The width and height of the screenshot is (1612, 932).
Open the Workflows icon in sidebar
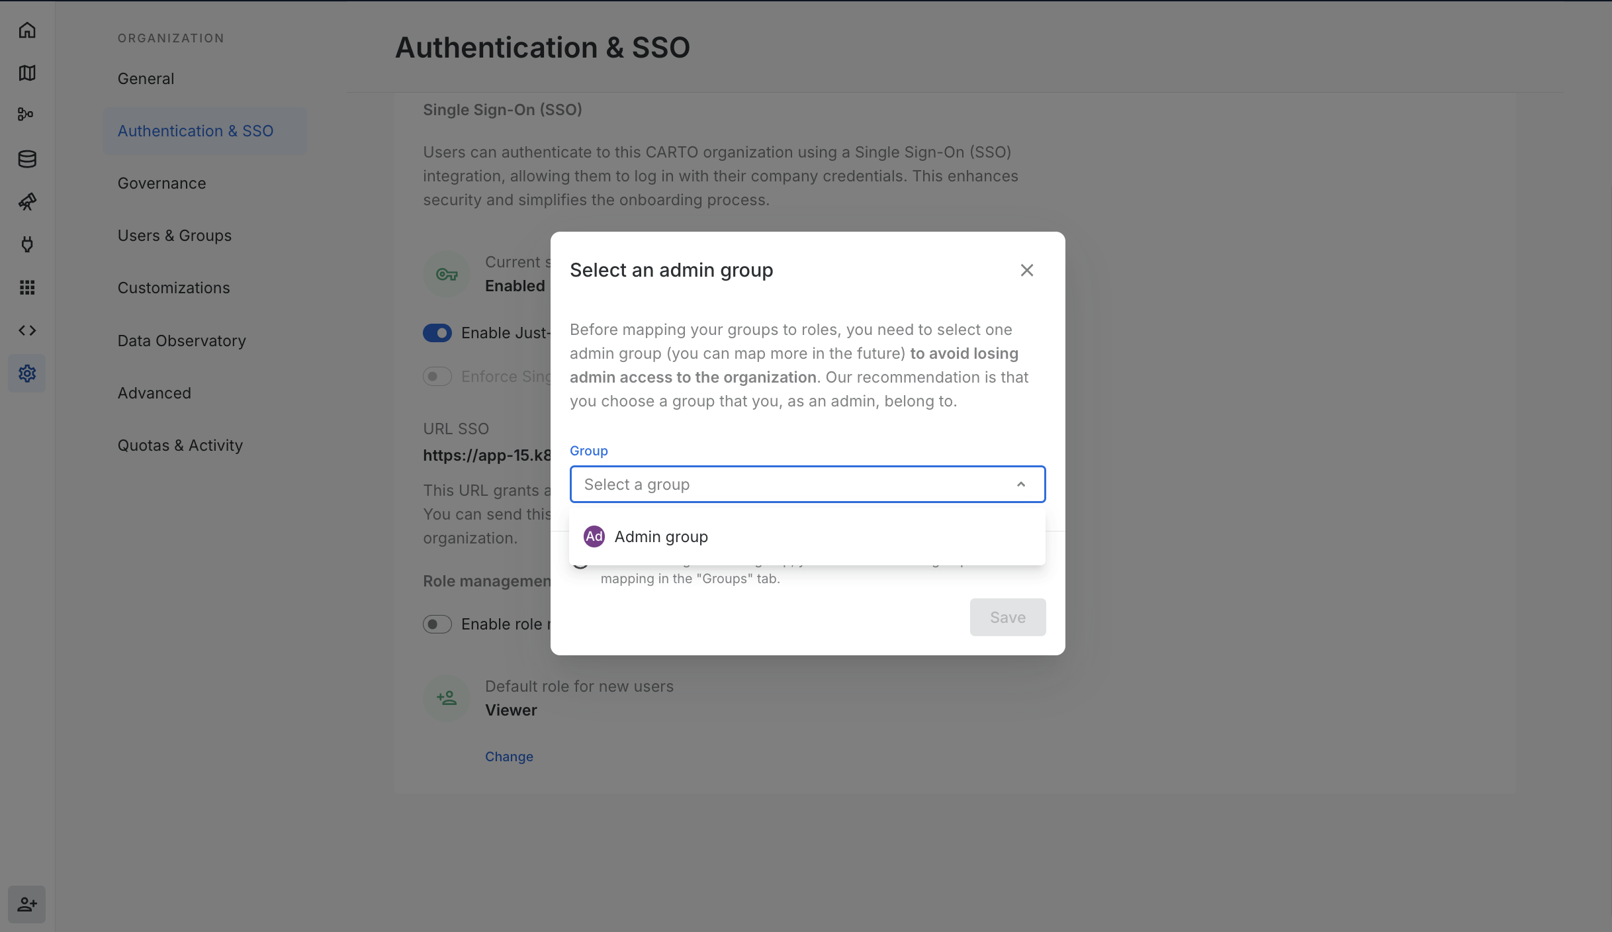[26, 115]
